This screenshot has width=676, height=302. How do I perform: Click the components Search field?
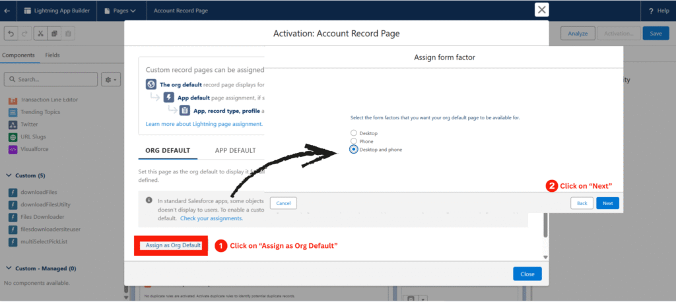(x=51, y=80)
